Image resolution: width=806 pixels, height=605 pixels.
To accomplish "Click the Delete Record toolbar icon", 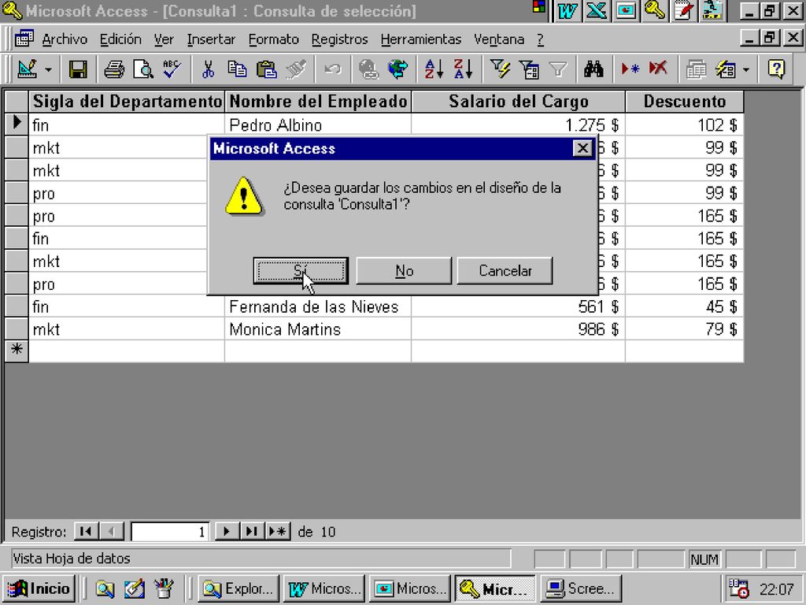I will click(x=659, y=69).
